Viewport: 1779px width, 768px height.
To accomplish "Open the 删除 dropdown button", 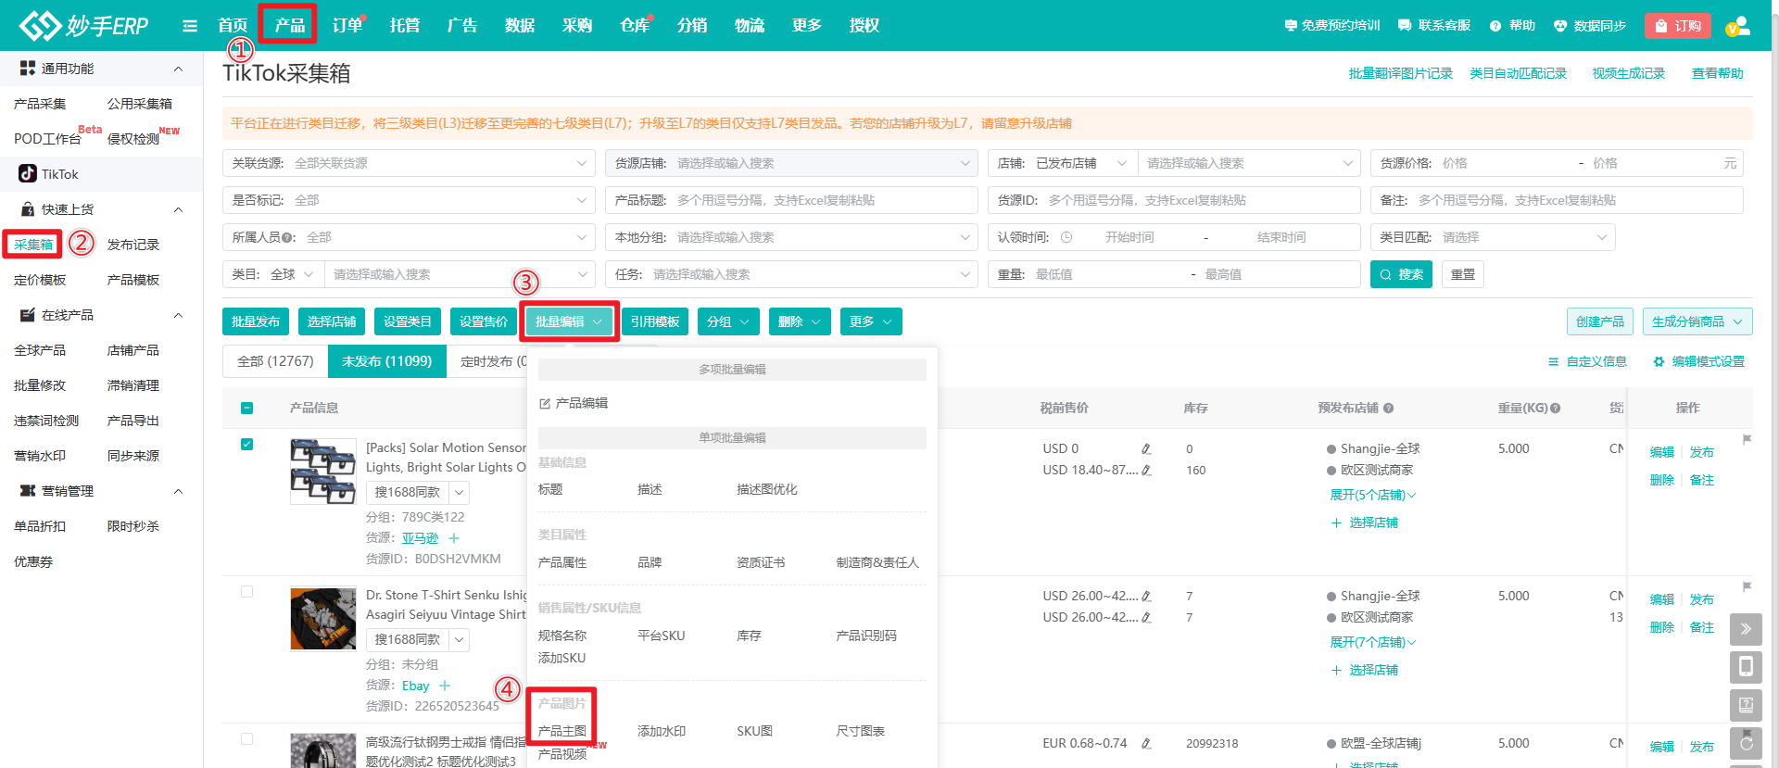I will [x=800, y=321].
